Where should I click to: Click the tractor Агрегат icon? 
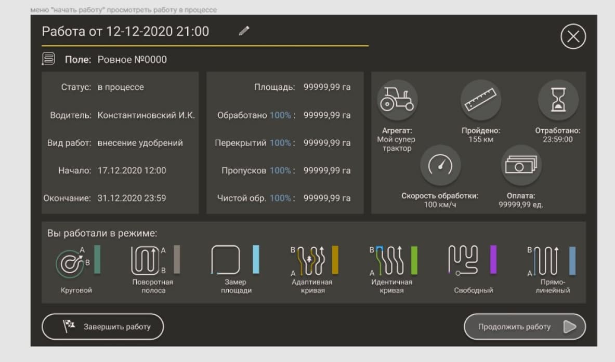[397, 100]
